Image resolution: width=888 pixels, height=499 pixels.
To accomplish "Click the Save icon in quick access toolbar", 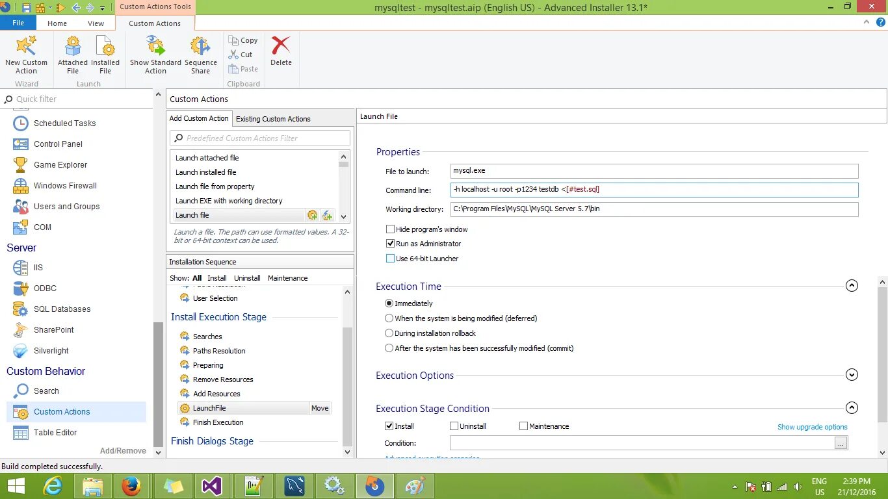I will (x=27, y=8).
